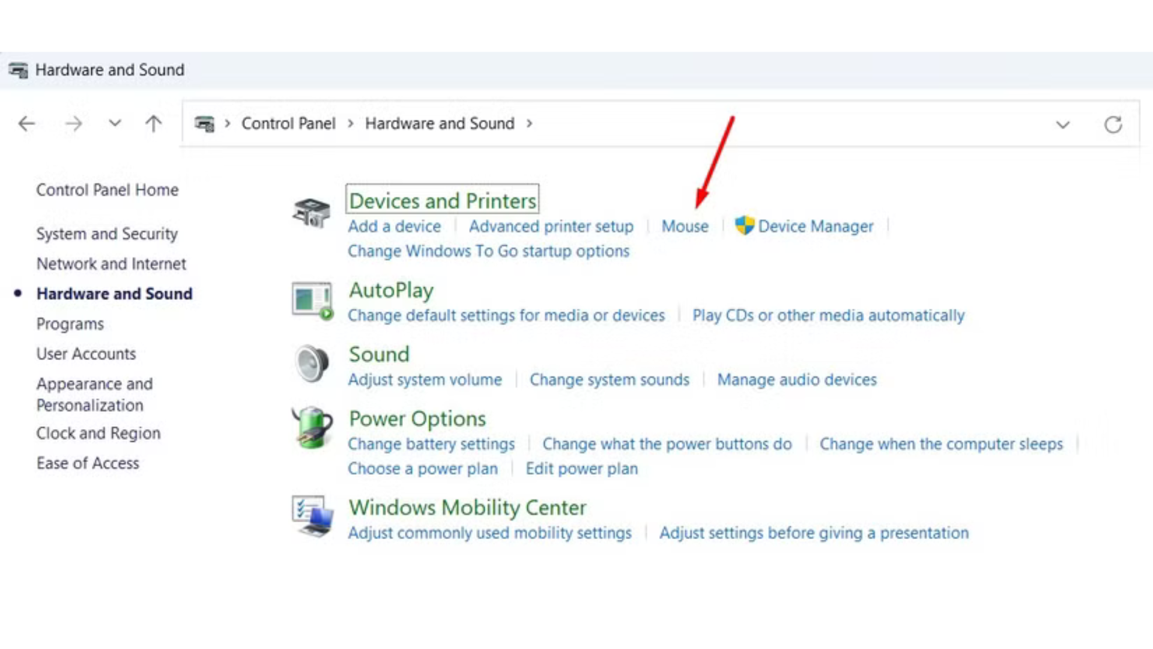Expand chevron after Control Panel breadcrumb

[350, 124]
